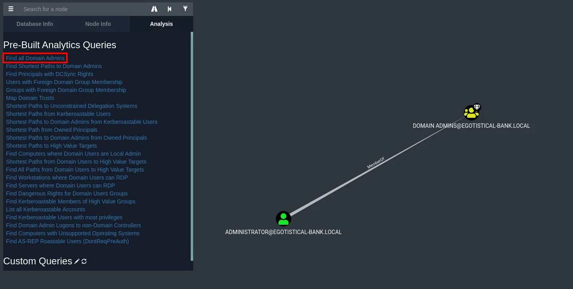Run Find Kerberoastable Members of High Value Groups
The image size is (573, 289).
[x=70, y=201]
